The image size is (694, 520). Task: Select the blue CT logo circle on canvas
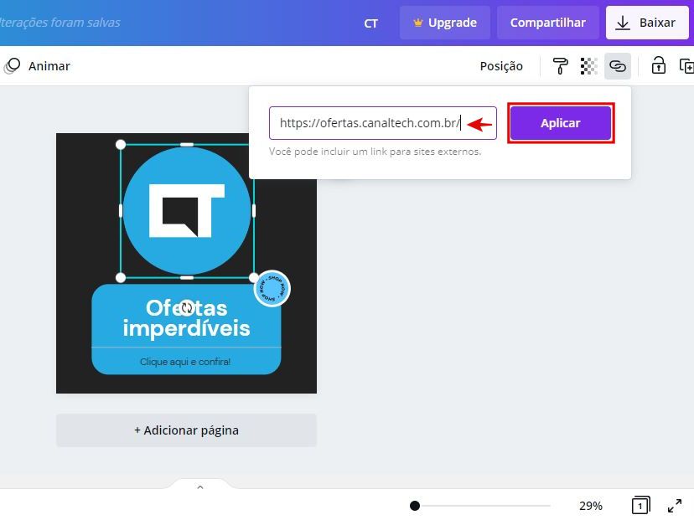pos(187,210)
